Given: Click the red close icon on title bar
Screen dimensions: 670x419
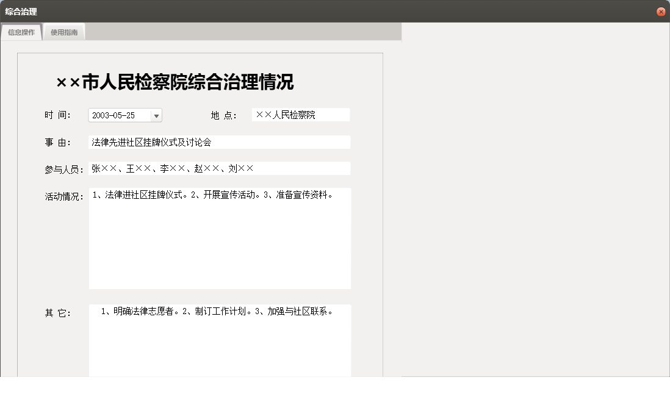Looking at the screenshot, I should (662, 11).
